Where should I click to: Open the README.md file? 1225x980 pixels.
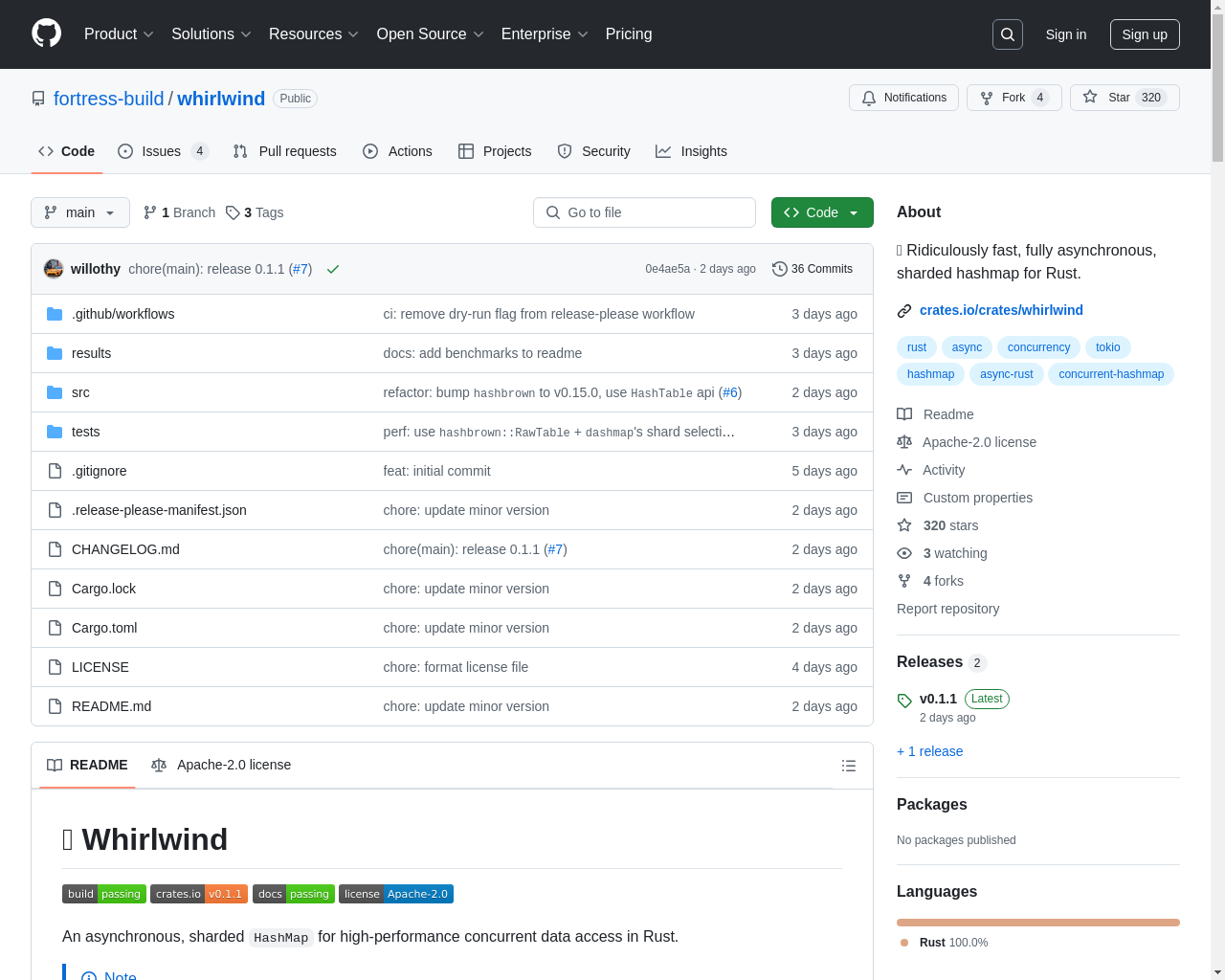(x=111, y=706)
